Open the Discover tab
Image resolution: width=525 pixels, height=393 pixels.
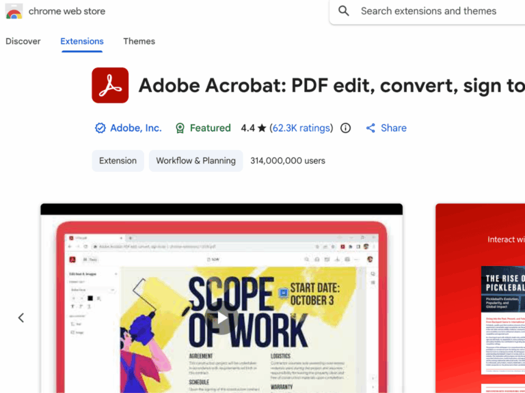pyautogui.click(x=23, y=42)
